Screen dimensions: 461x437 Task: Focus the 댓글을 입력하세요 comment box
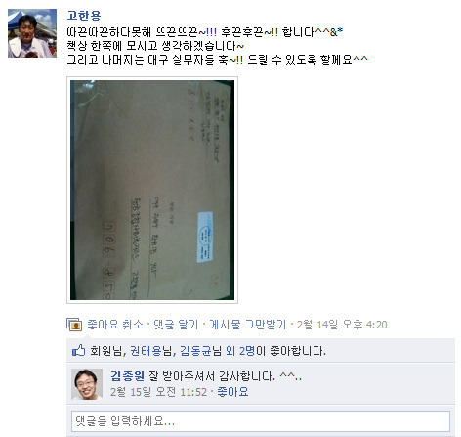pyautogui.click(x=261, y=421)
